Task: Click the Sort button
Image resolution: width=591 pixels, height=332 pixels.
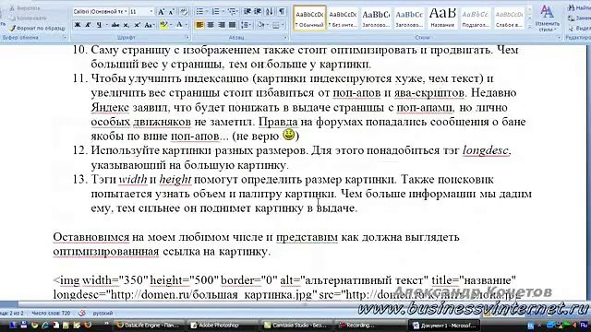Action: (270, 12)
